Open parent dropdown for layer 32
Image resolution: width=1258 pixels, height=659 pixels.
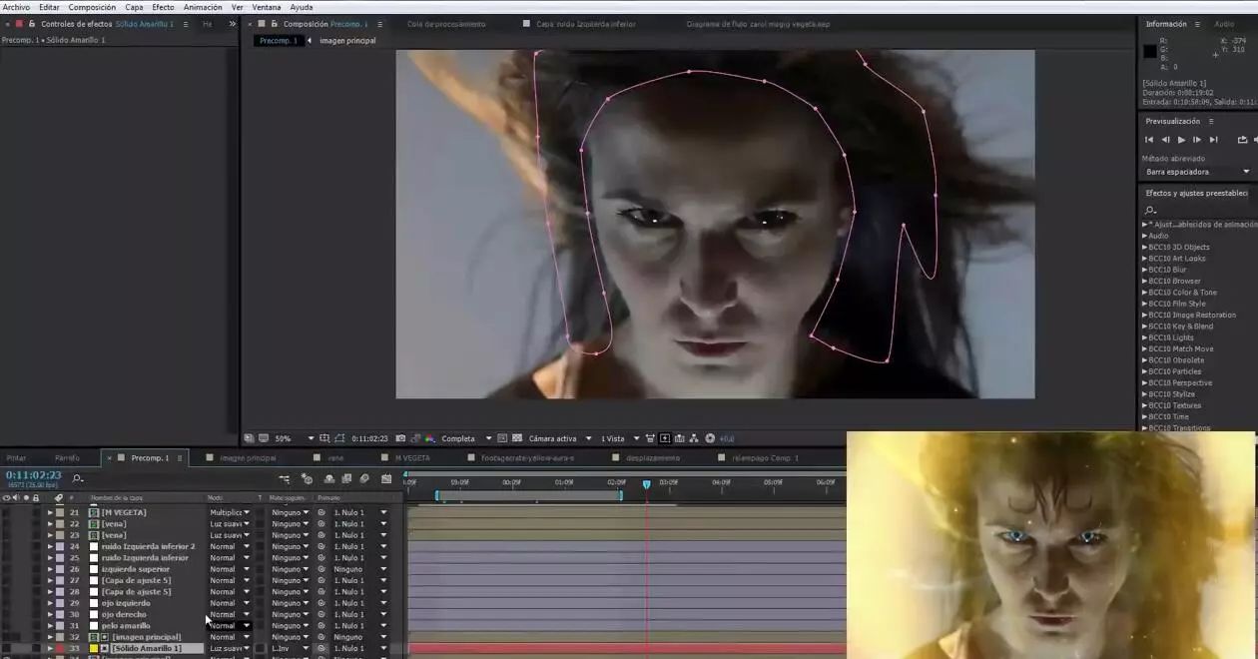(359, 637)
